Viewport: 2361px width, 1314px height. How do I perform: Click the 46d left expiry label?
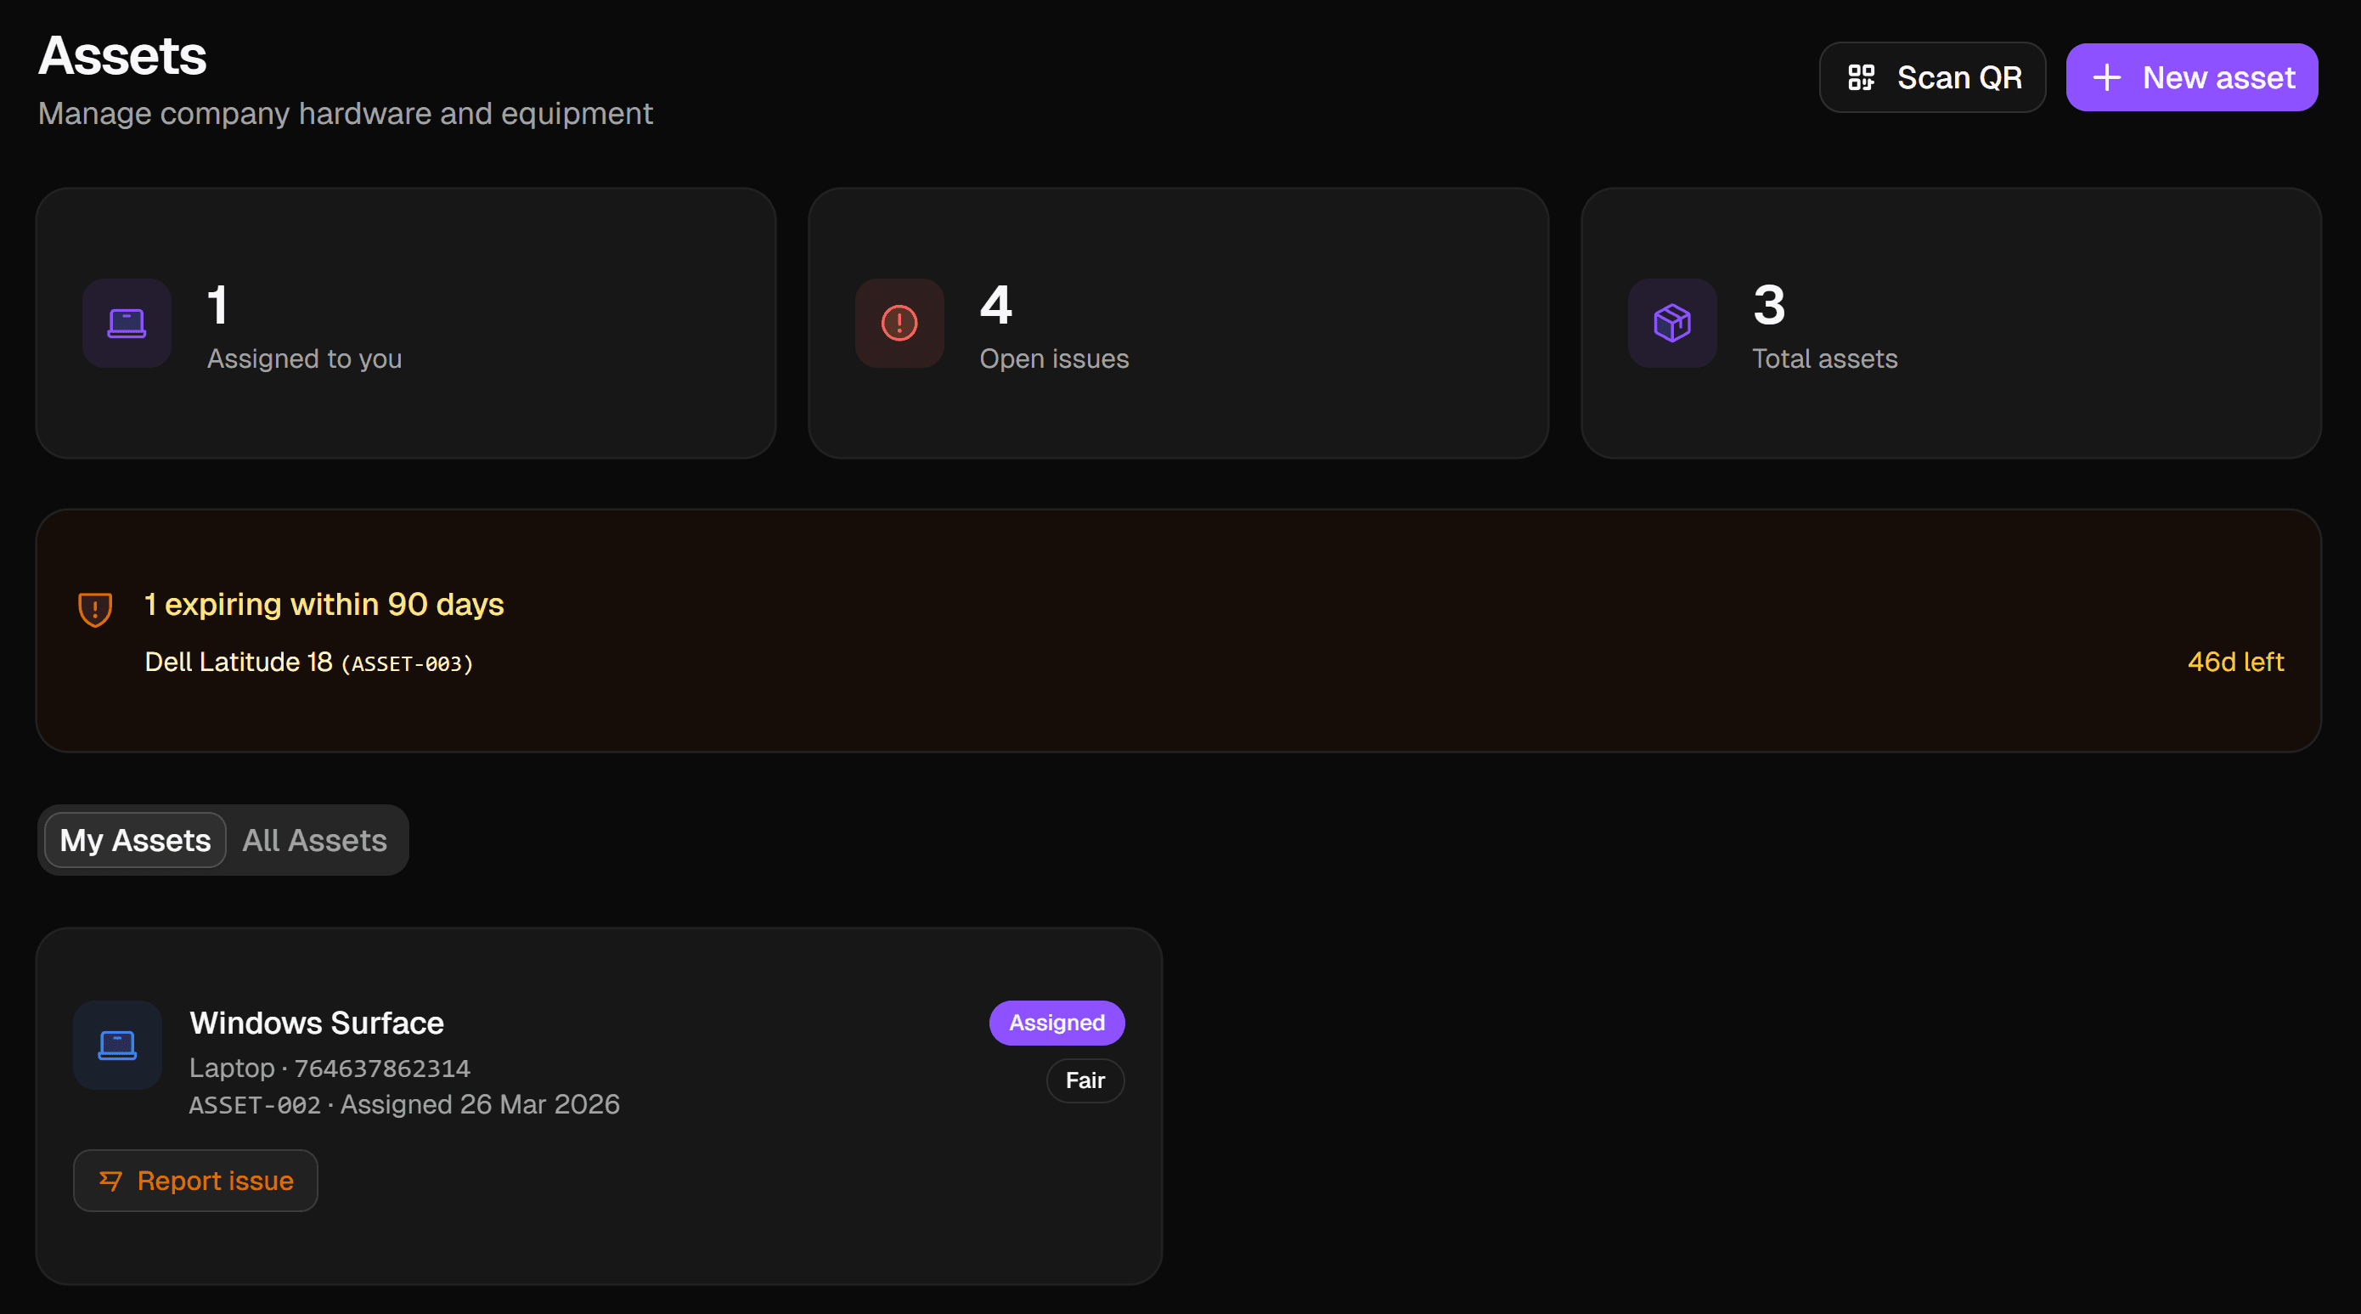(2234, 661)
